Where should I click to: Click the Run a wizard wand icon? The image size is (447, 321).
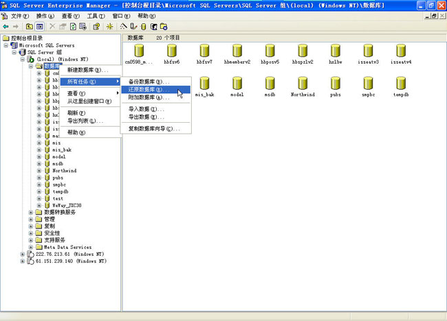point(123,27)
